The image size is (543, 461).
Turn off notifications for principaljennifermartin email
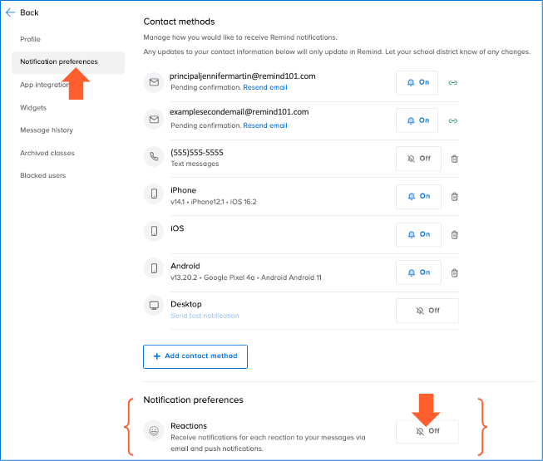tap(418, 83)
